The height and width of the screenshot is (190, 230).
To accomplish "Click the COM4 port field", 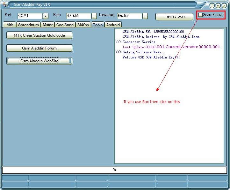I will (30, 16).
